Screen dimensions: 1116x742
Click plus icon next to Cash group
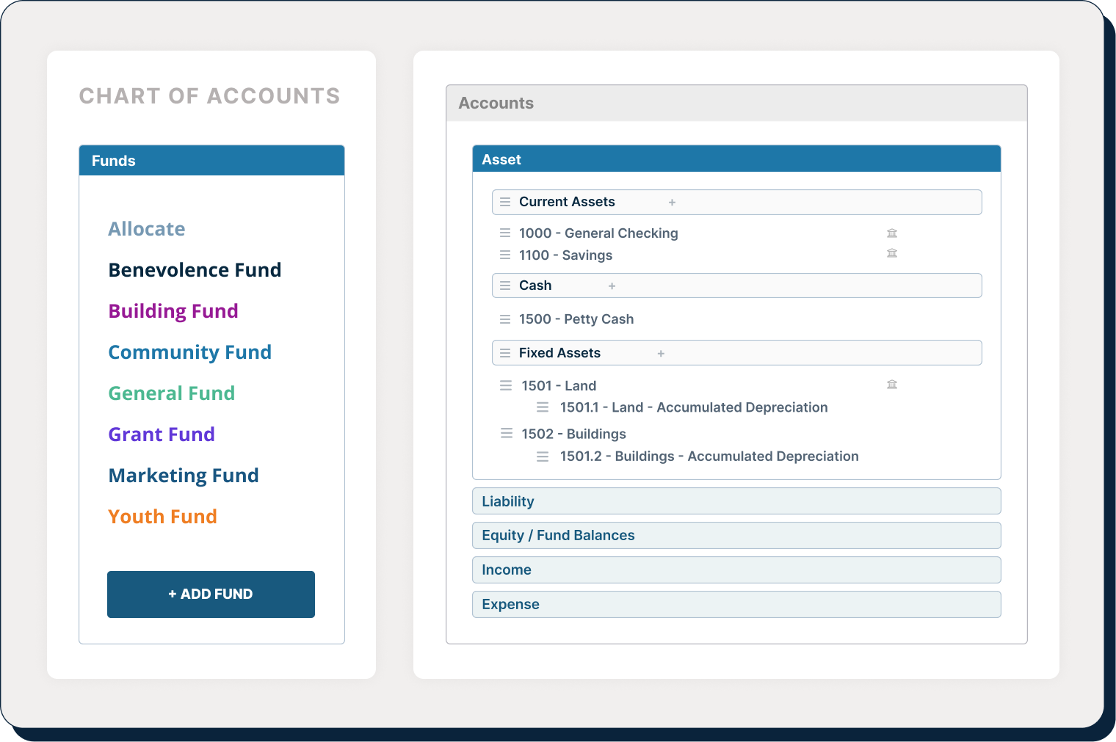612,286
